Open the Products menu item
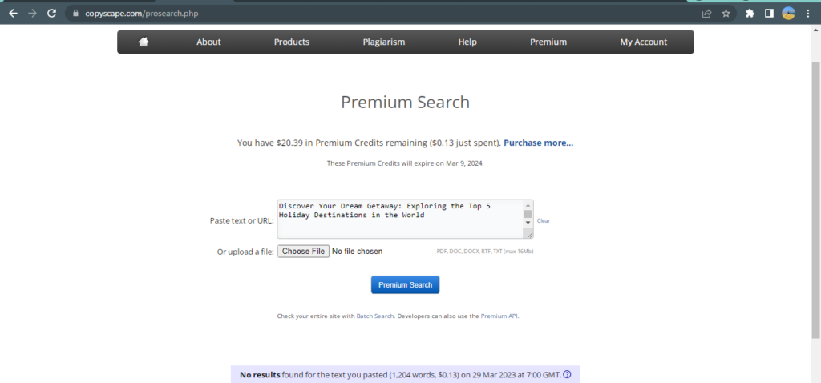The image size is (821, 383). tap(292, 42)
